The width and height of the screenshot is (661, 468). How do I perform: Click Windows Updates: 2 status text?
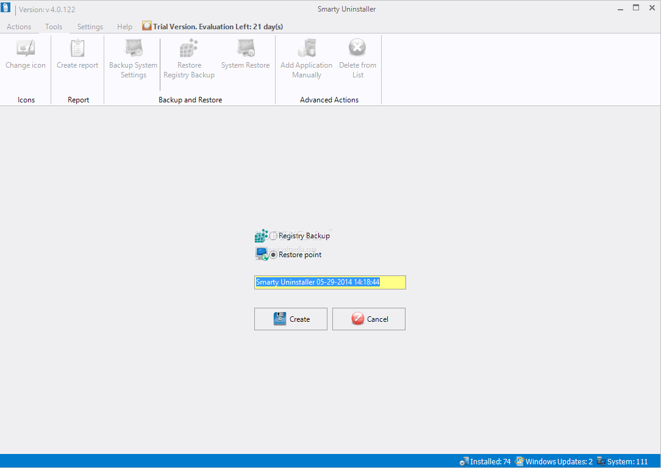click(559, 462)
